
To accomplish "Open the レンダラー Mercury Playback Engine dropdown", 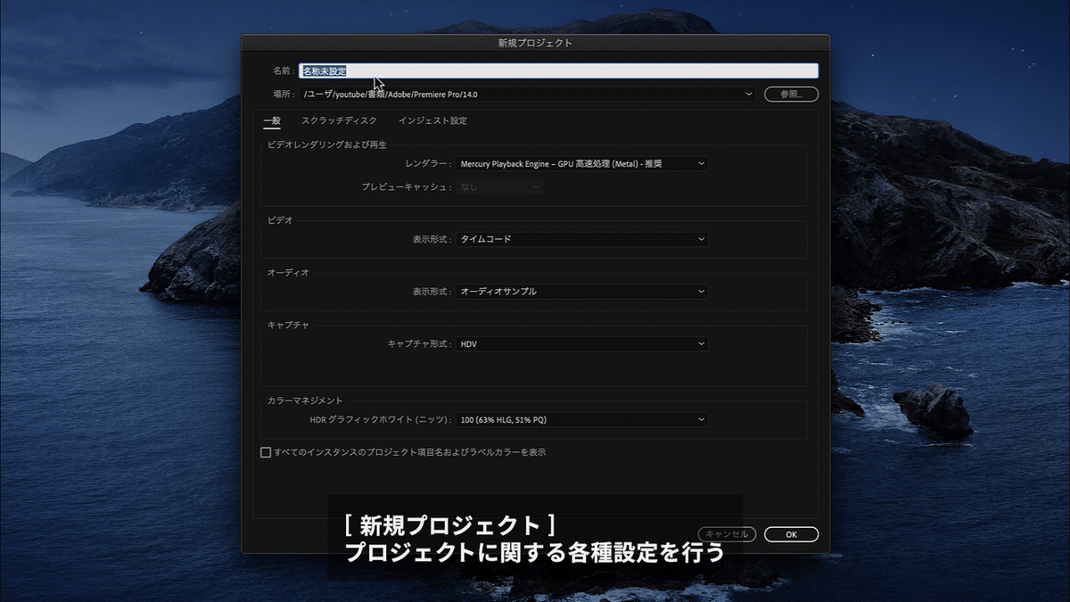I will (x=582, y=164).
